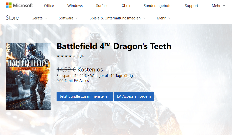232x135 pixels.
Task: Open Sonderangebote special offers link
Action: (157, 6)
